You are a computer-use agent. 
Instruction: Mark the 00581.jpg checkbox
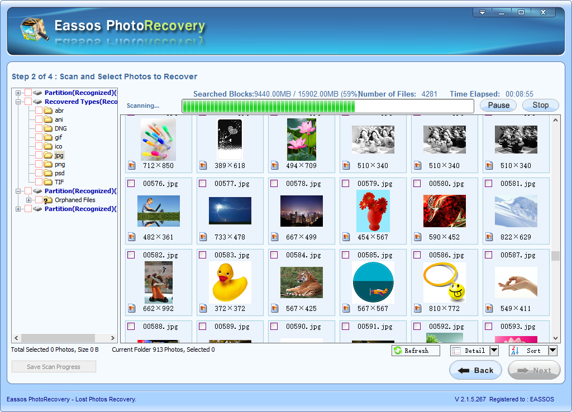(488, 184)
